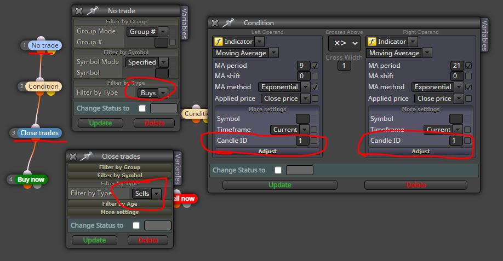Close the Close trades panel with X icon
The width and height of the screenshot is (503, 261).
pyautogui.click(x=73, y=156)
